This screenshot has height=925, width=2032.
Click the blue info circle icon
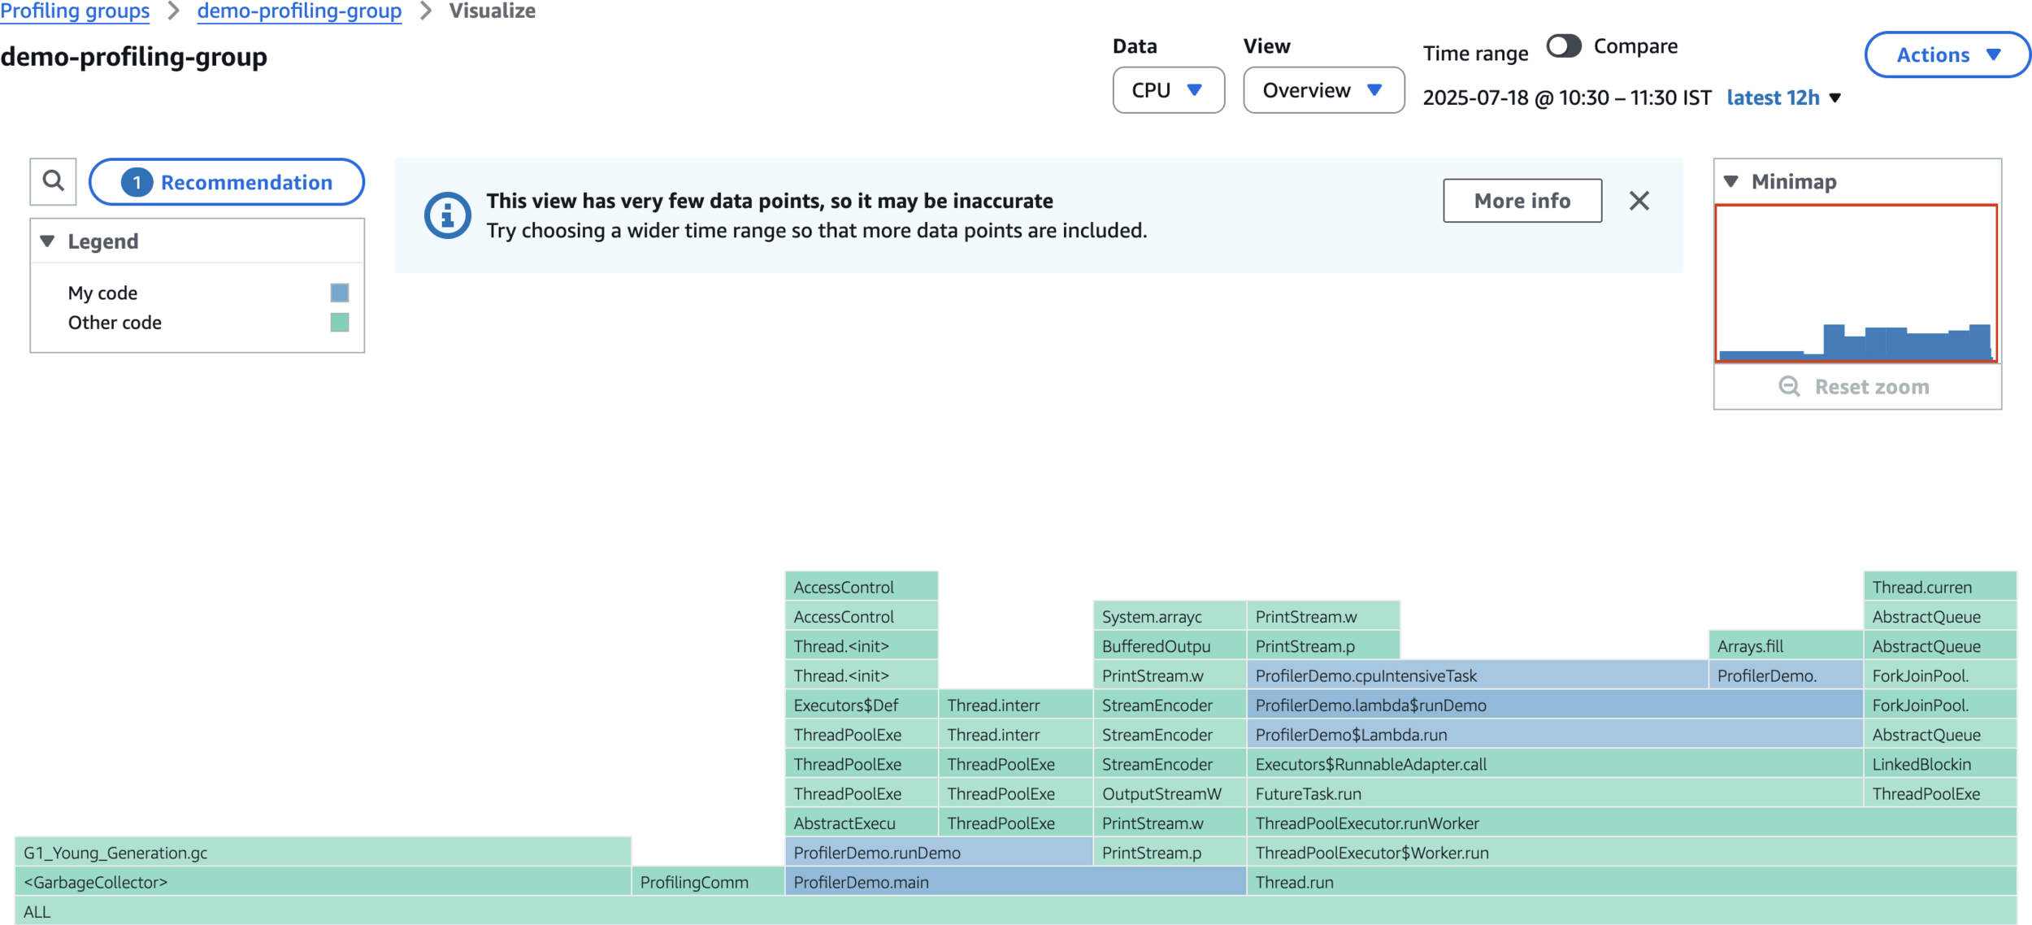tap(447, 215)
